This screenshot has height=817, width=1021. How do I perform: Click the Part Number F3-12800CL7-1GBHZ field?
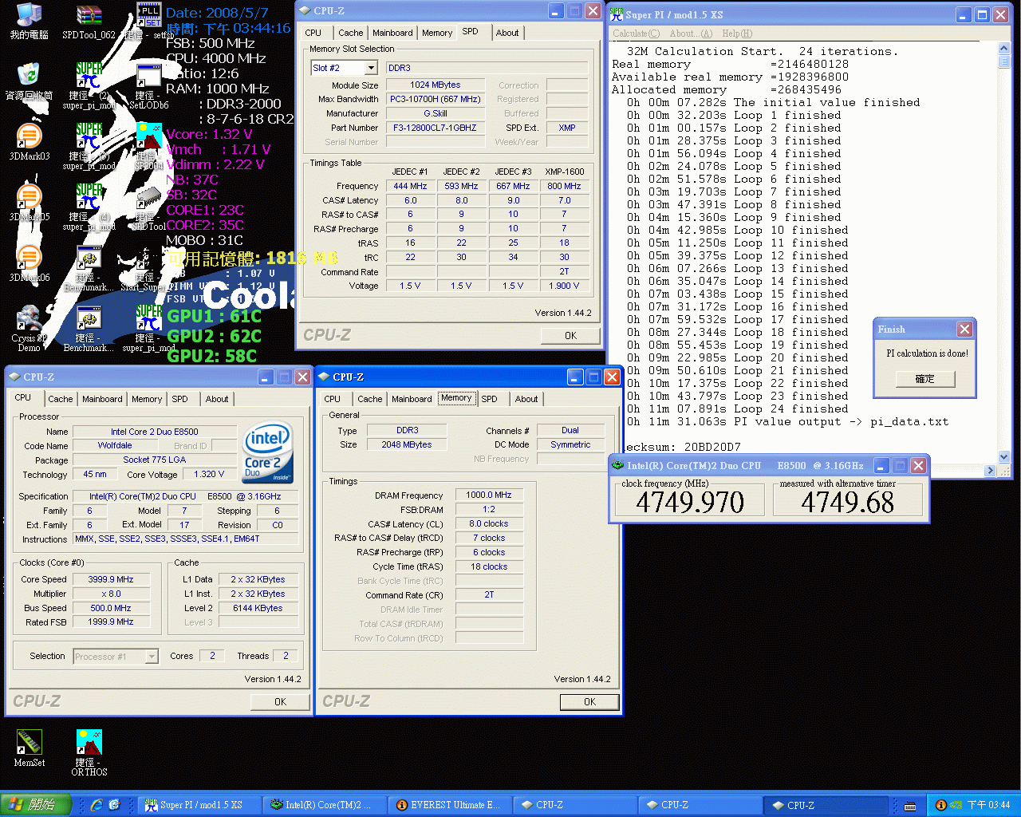tap(435, 128)
